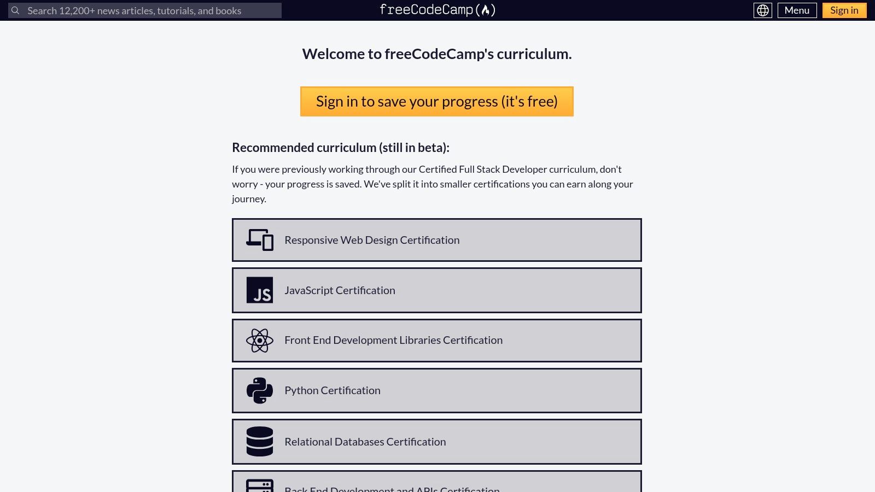The height and width of the screenshot is (492, 875).
Task: Open Responsive Web Design Certification
Action: 437,240
